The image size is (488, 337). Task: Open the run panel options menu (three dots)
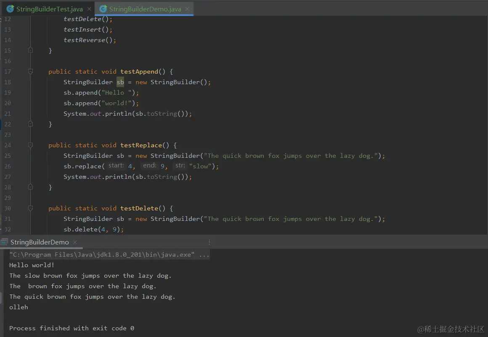[209, 242]
